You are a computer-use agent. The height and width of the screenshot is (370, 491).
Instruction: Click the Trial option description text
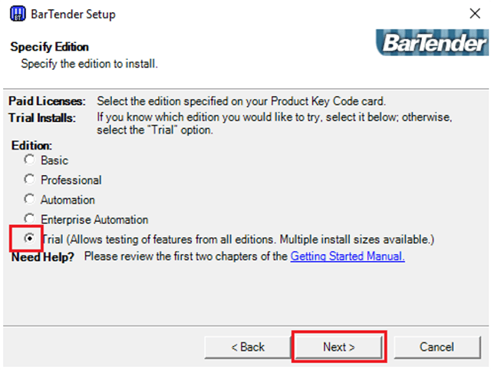click(x=238, y=240)
